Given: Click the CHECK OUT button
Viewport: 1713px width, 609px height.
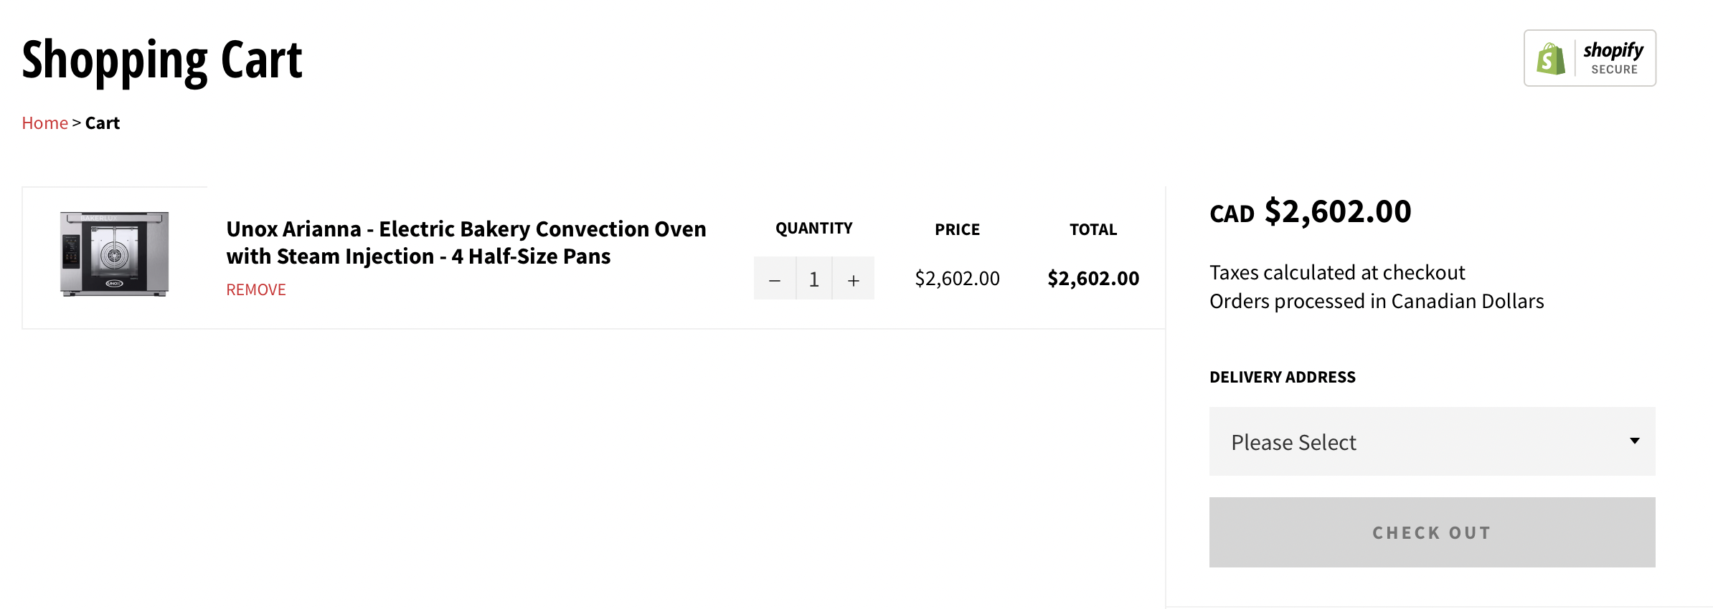Looking at the screenshot, I should pos(1432,532).
